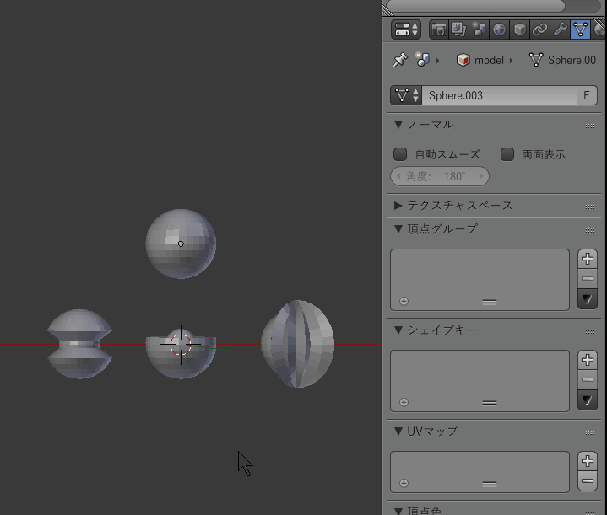Remove shape key with minus button
This screenshot has height=515, width=607.
pos(588,379)
